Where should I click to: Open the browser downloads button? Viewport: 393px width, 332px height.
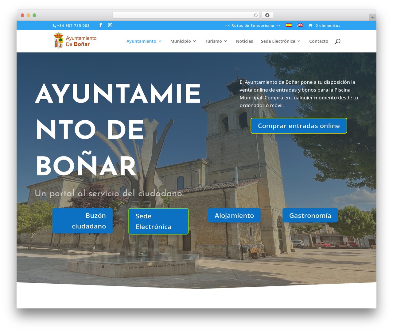click(x=267, y=15)
